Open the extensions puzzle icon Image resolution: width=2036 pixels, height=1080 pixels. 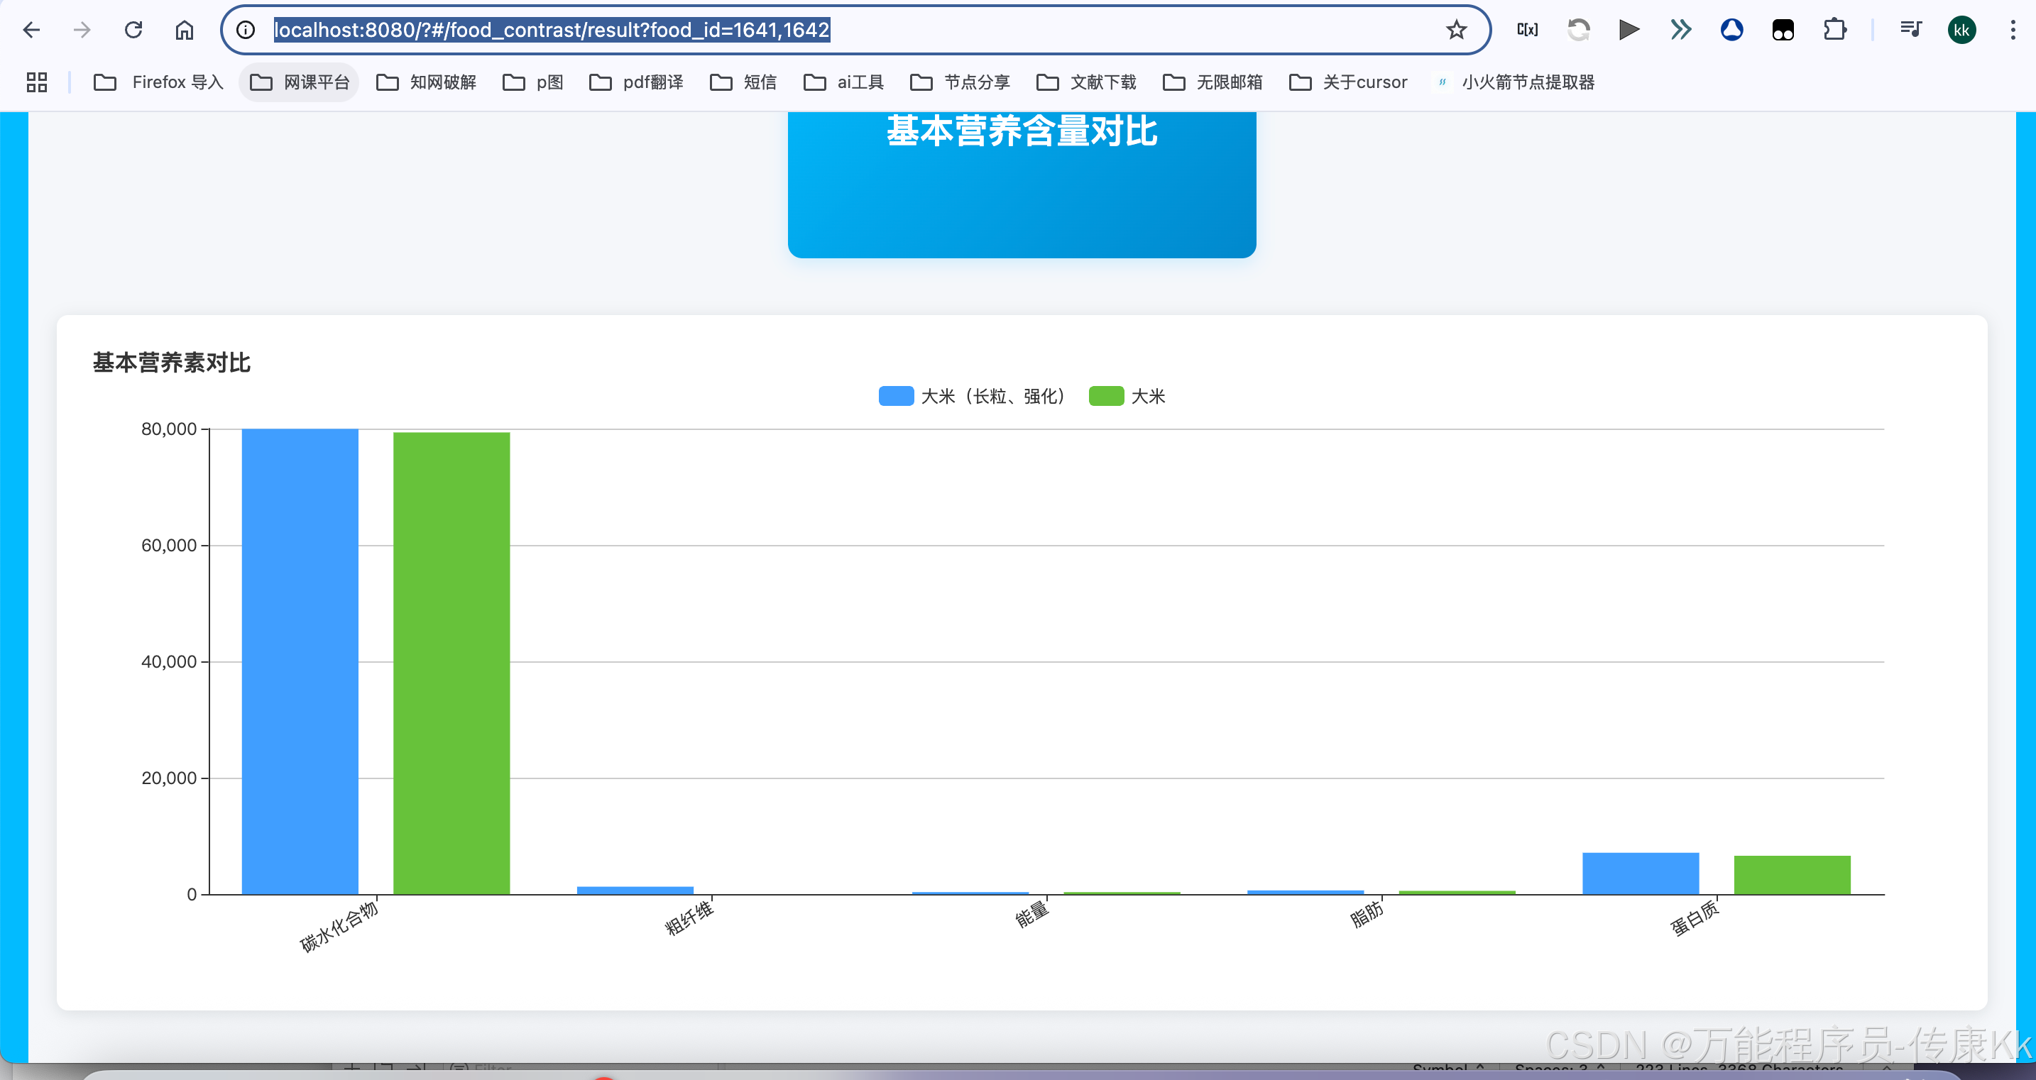click(x=1834, y=30)
